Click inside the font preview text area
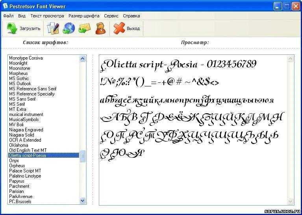The image size is (302, 215). [x=193, y=130]
